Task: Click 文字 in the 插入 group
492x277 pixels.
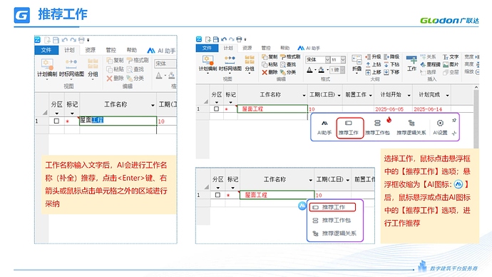Action: [x=451, y=57]
